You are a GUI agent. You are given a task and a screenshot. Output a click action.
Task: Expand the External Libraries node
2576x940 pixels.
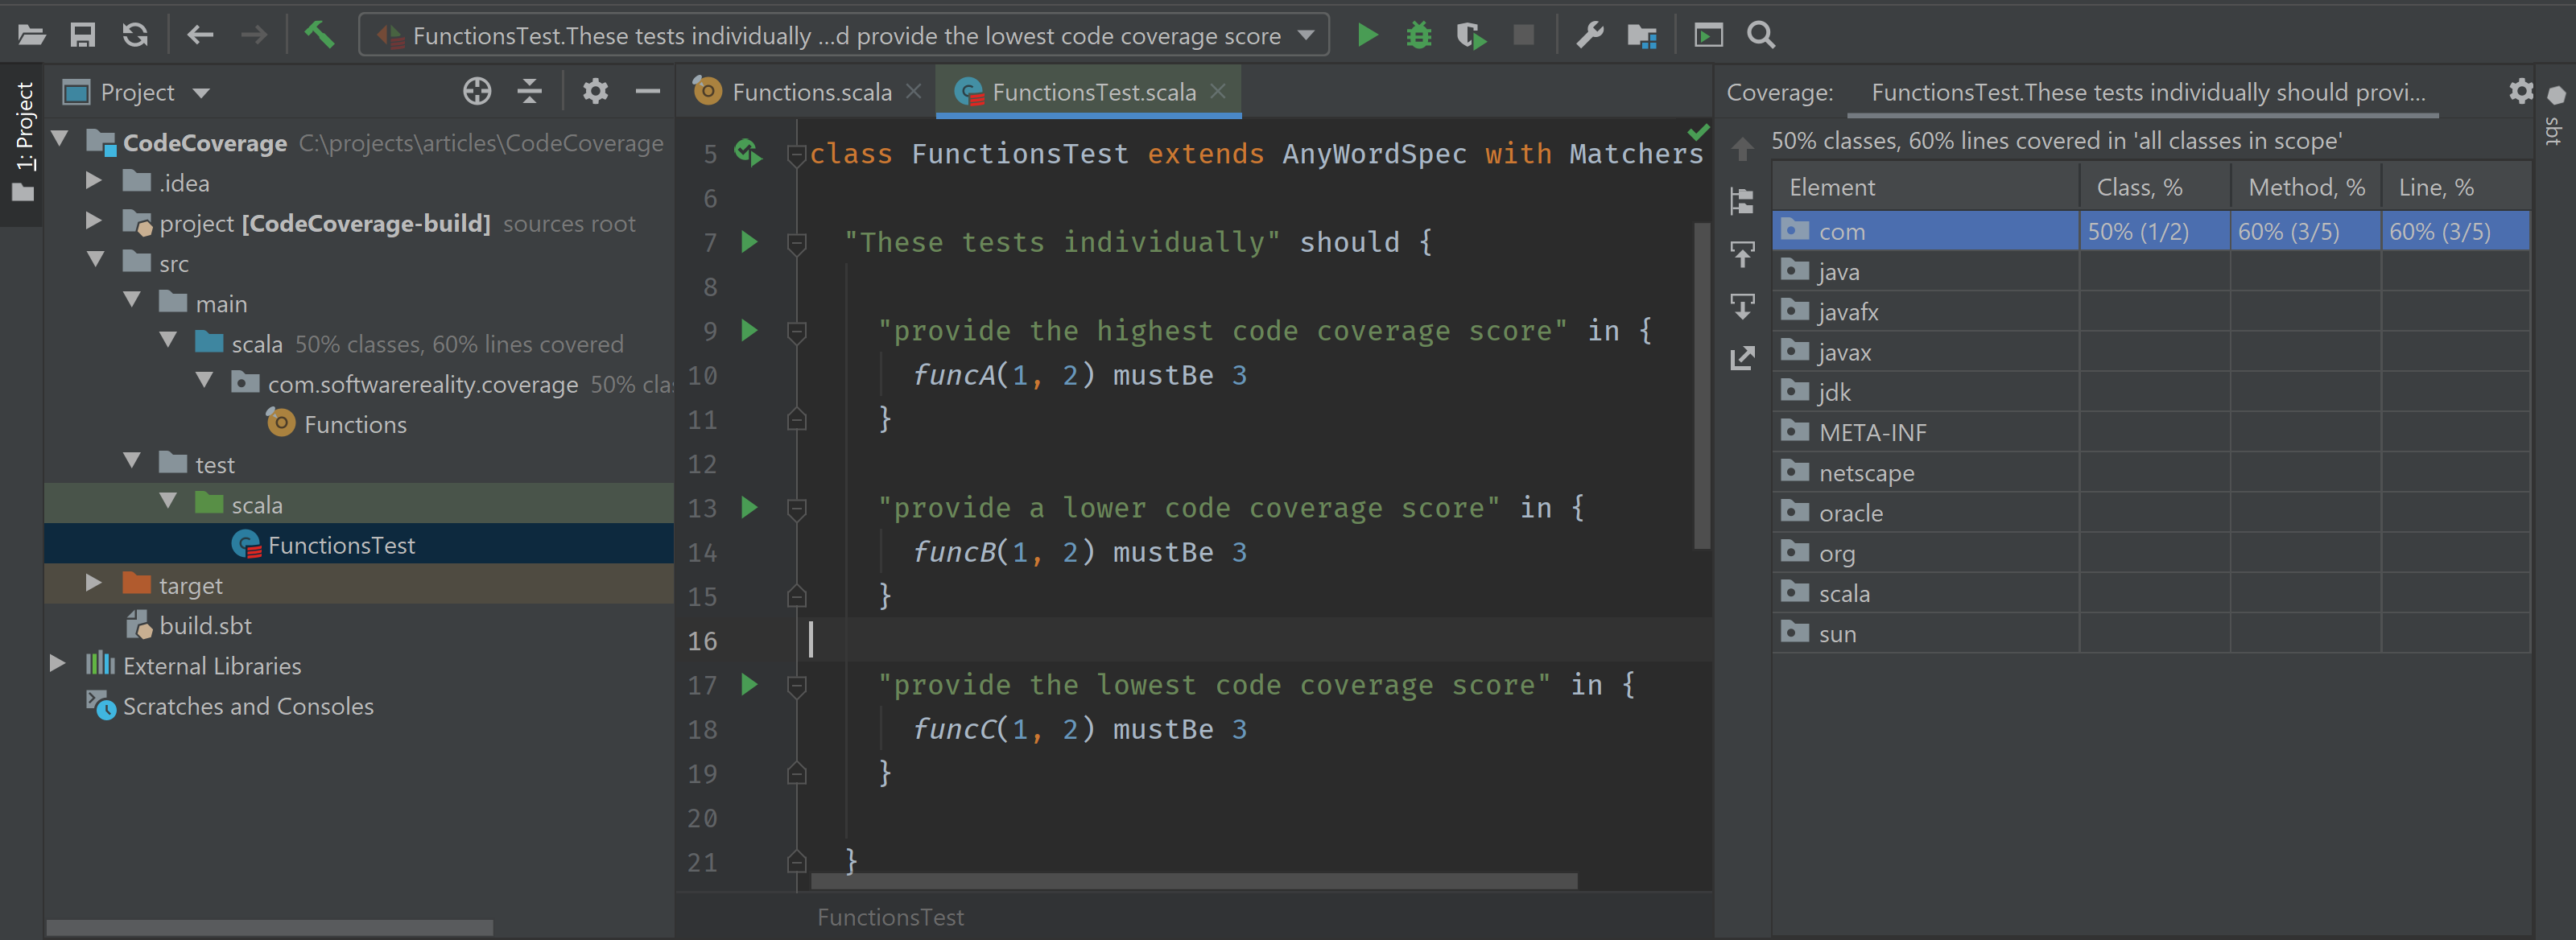pyautogui.click(x=57, y=664)
